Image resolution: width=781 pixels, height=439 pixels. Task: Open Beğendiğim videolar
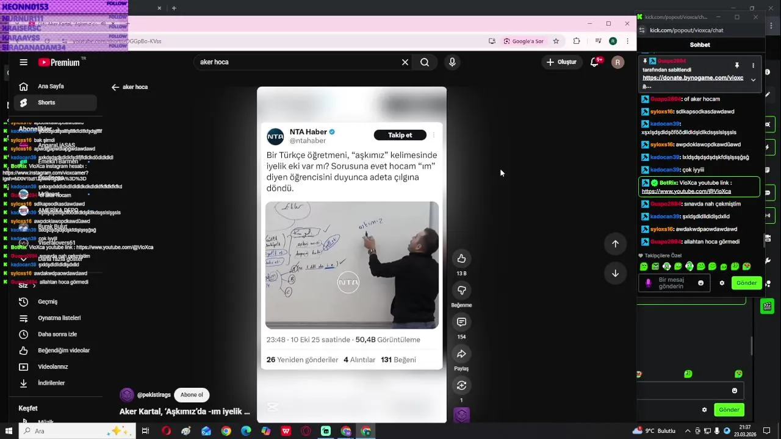(55, 351)
